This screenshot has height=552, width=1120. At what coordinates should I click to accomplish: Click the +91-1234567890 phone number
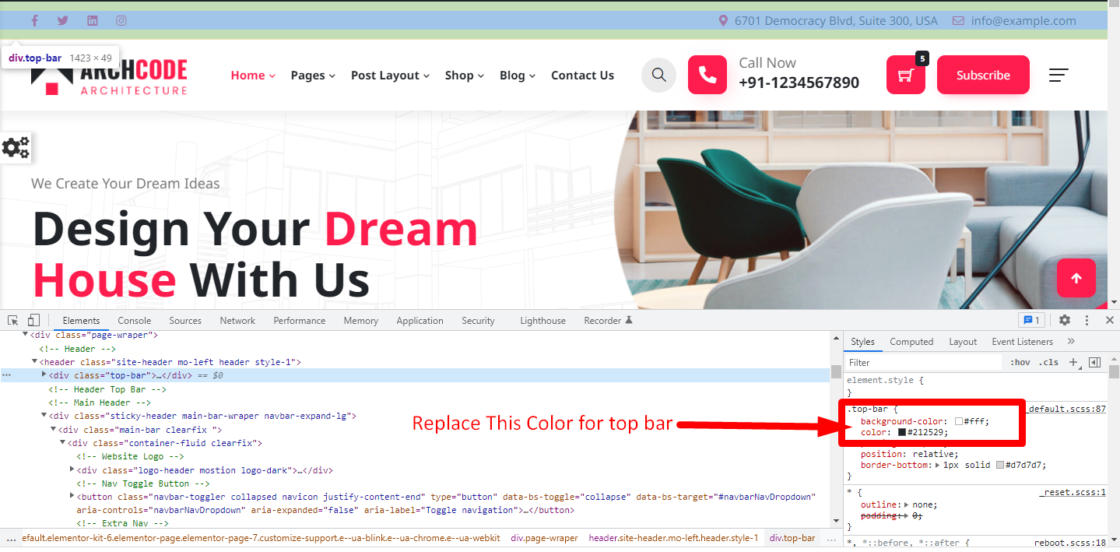pyautogui.click(x=799, y=83)
